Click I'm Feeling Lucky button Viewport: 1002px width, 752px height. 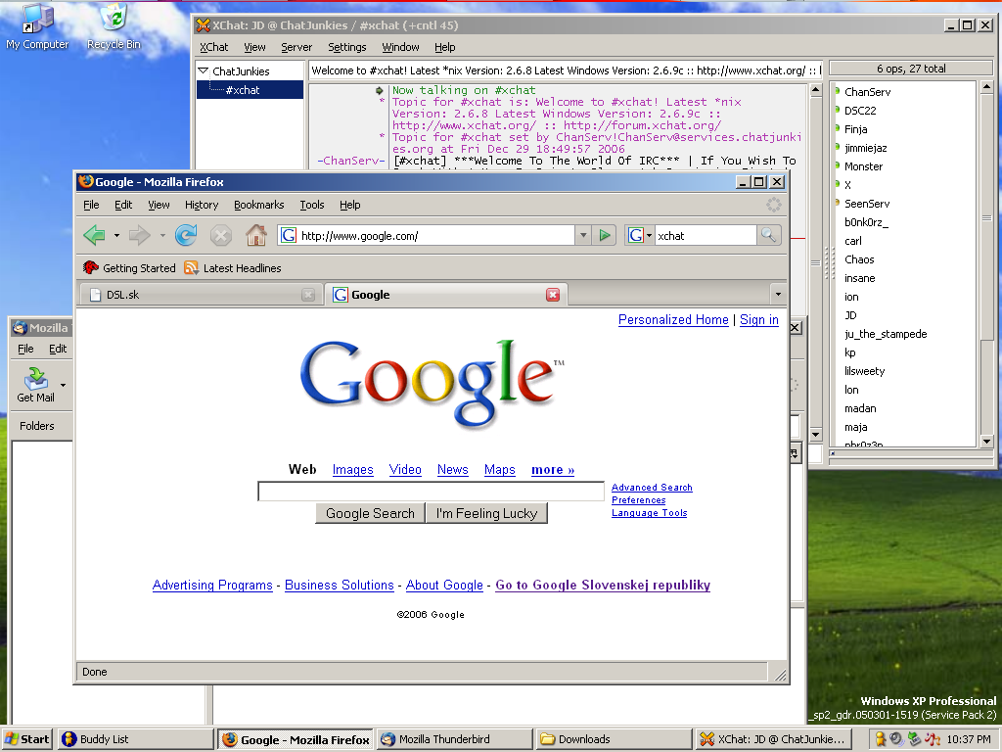pyautogui.click(x=486, y=513)
